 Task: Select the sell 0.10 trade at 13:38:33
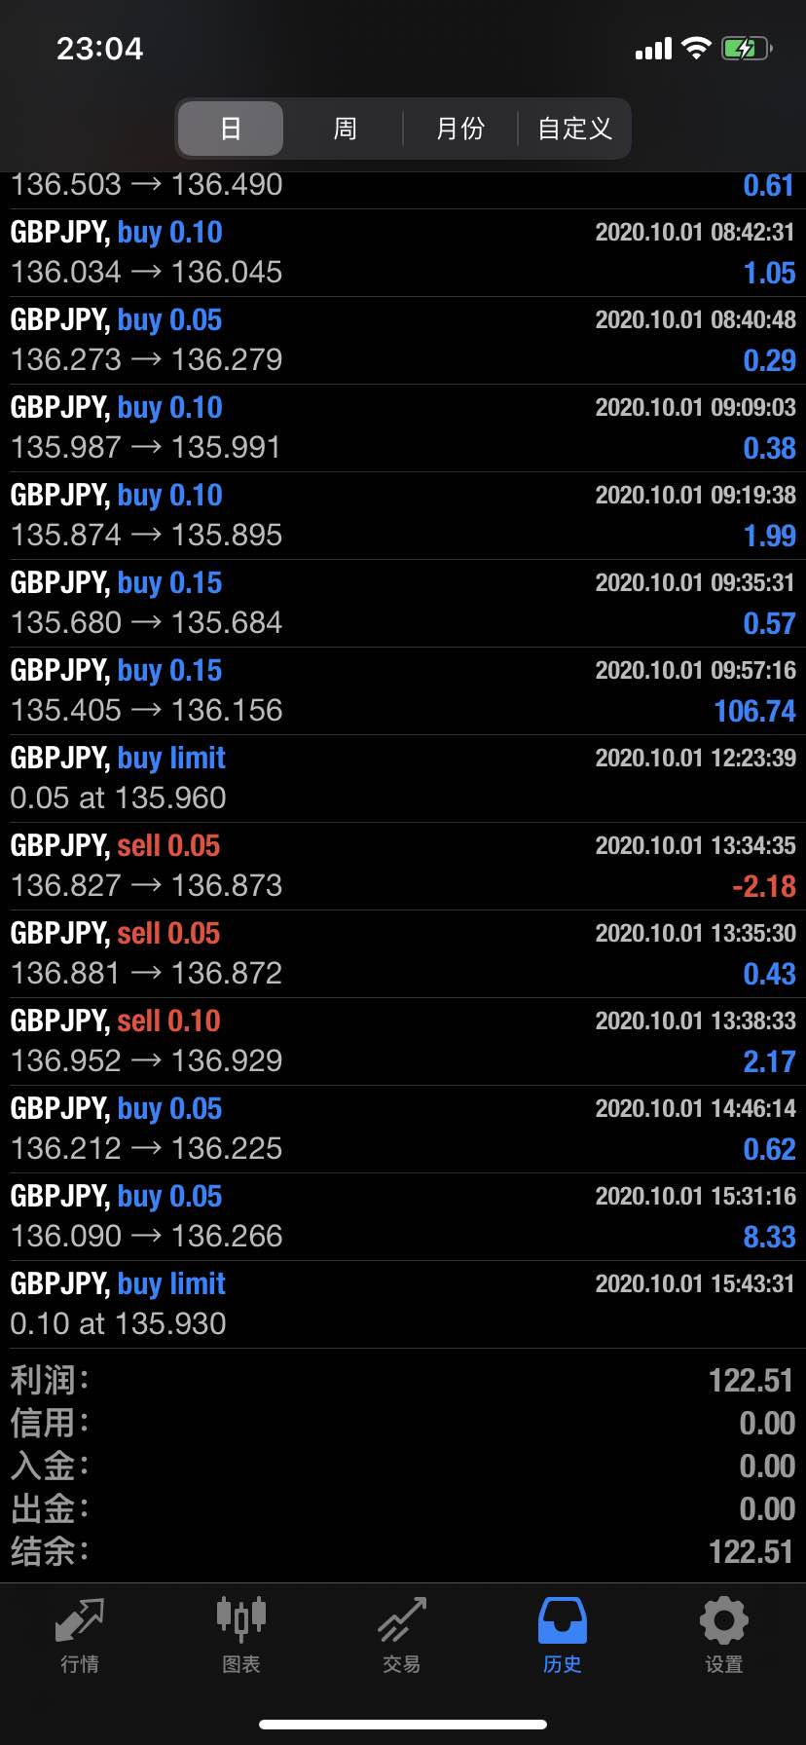click(403, 1042)
